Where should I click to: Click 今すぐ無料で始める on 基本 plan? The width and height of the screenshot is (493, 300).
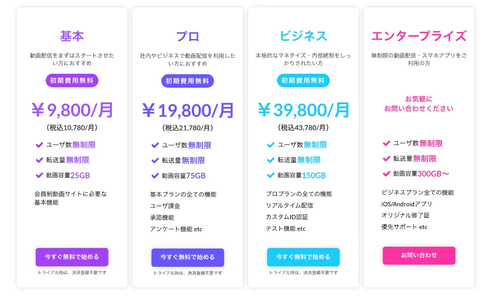click(72, 257)
